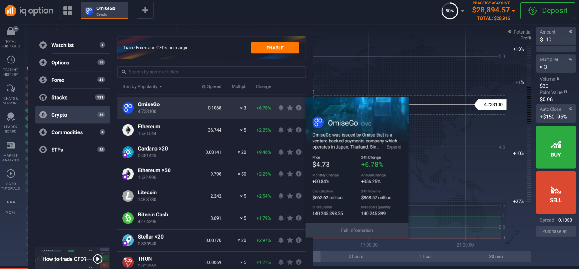Decrease the amount with minus button
This screenshot has height=269, width=579.
coord(546,49)
